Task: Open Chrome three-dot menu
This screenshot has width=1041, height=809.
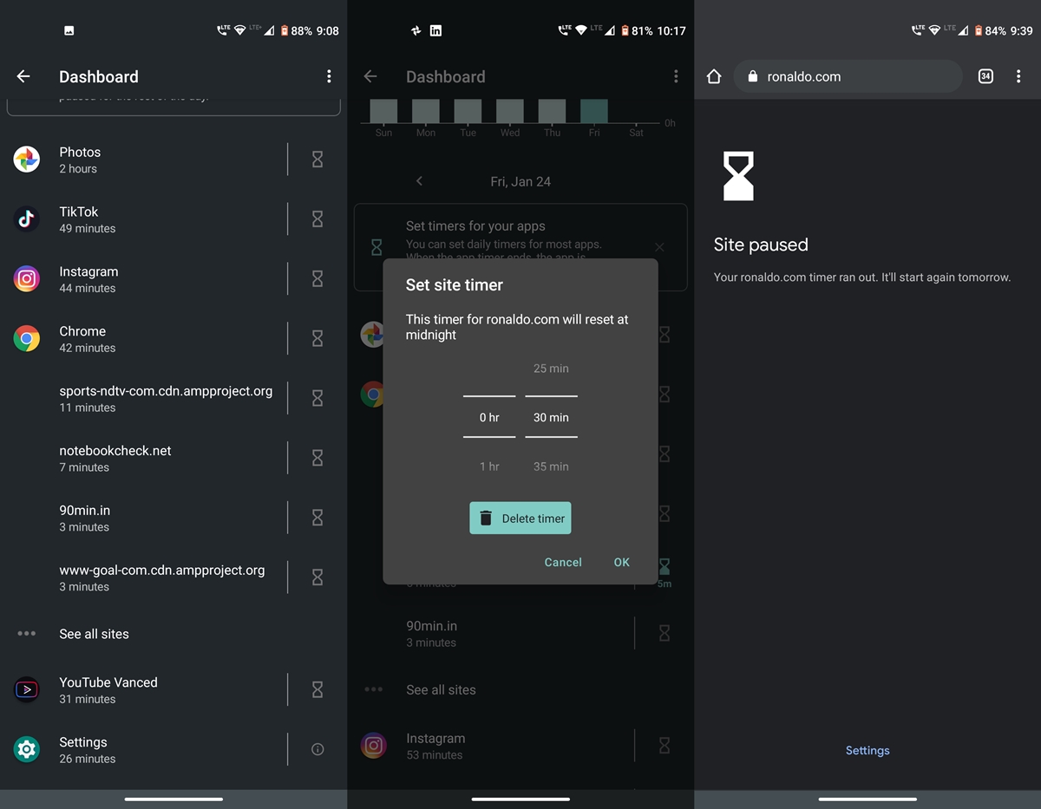Action: (x=1018, y=76)
